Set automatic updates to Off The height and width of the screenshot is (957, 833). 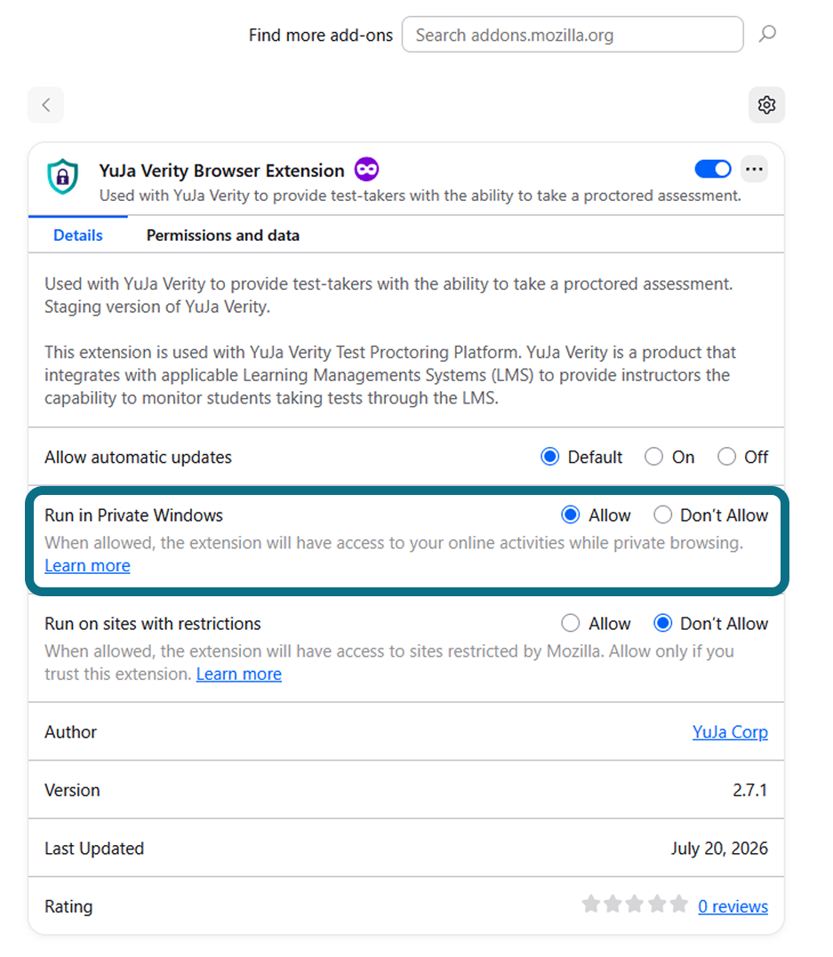726,457
